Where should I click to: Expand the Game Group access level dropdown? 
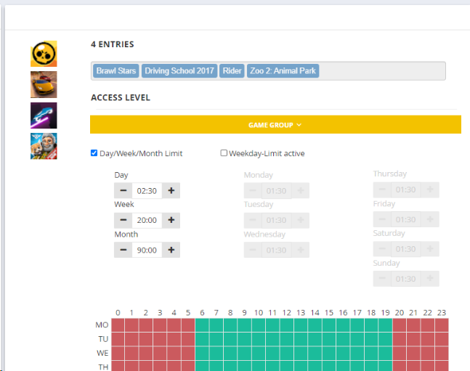[275, 125]
